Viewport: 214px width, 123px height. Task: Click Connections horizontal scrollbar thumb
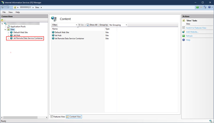click(x=20, y=117)
